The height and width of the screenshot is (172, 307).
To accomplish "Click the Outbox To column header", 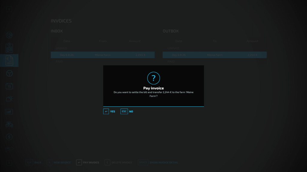I will [215, 41].
